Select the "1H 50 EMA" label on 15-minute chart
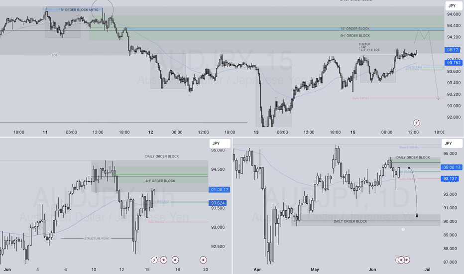 pyautogui.click(x=415, y=67)
